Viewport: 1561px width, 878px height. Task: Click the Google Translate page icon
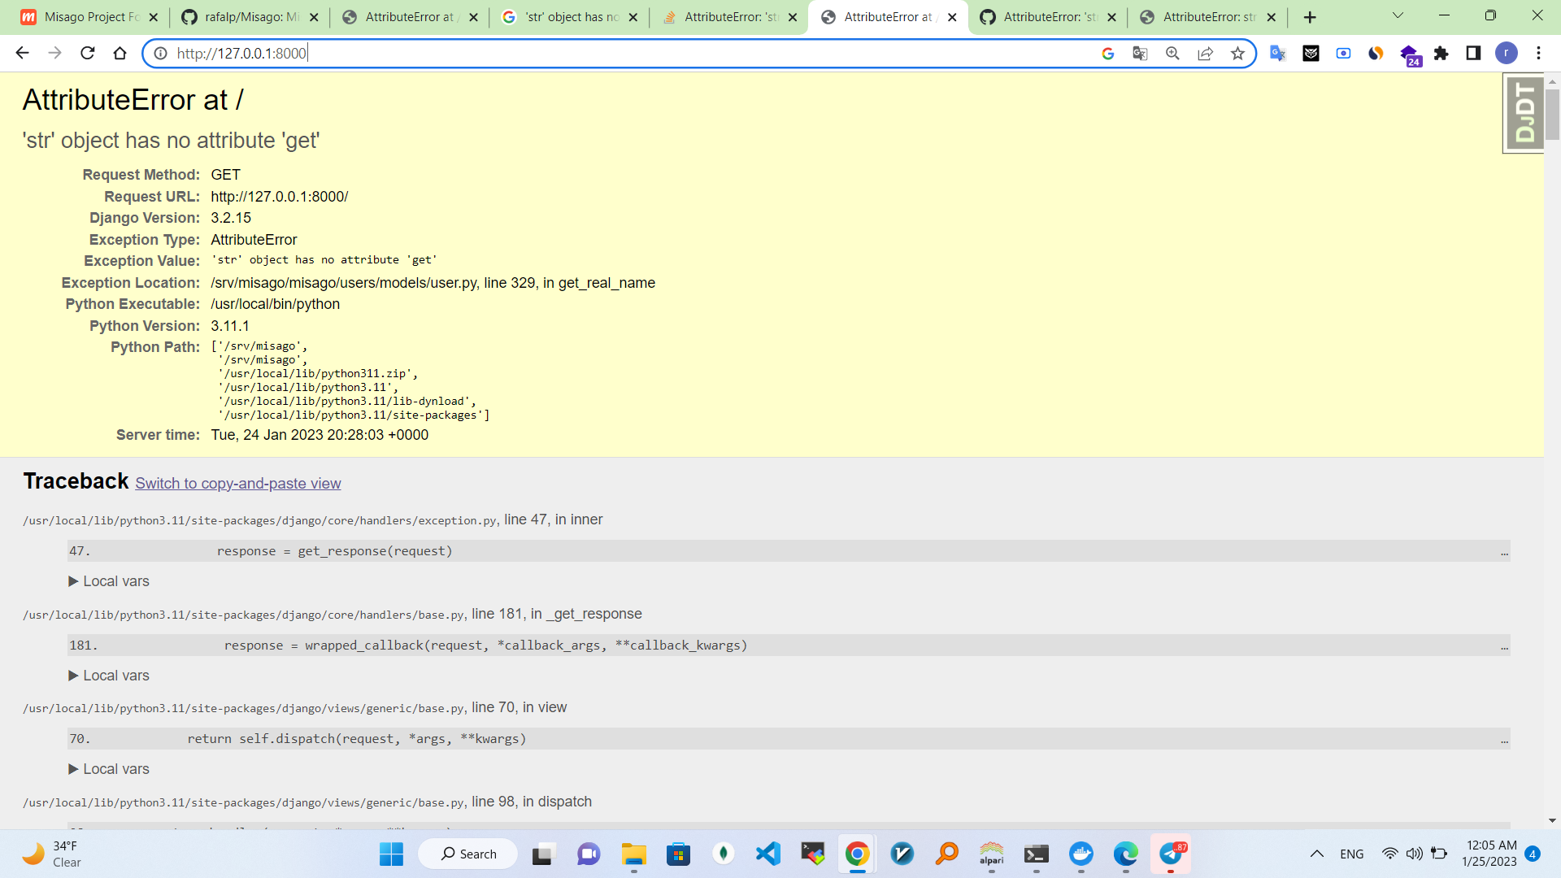[x=1140, y=54]
